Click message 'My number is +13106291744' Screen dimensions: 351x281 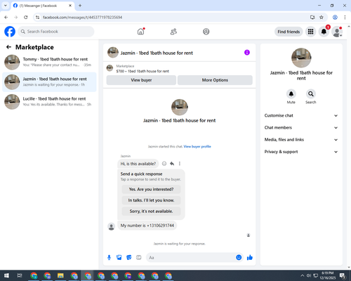click(x=147, y=226)
